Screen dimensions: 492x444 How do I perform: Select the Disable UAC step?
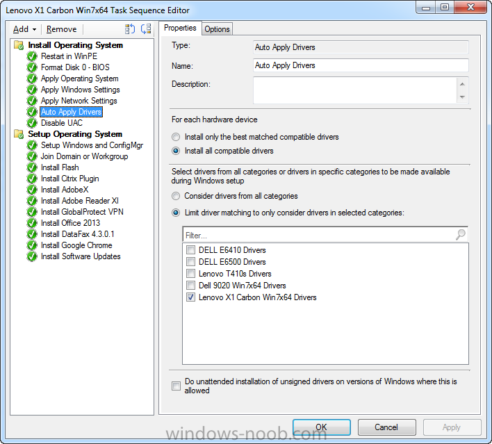(62, 123)
